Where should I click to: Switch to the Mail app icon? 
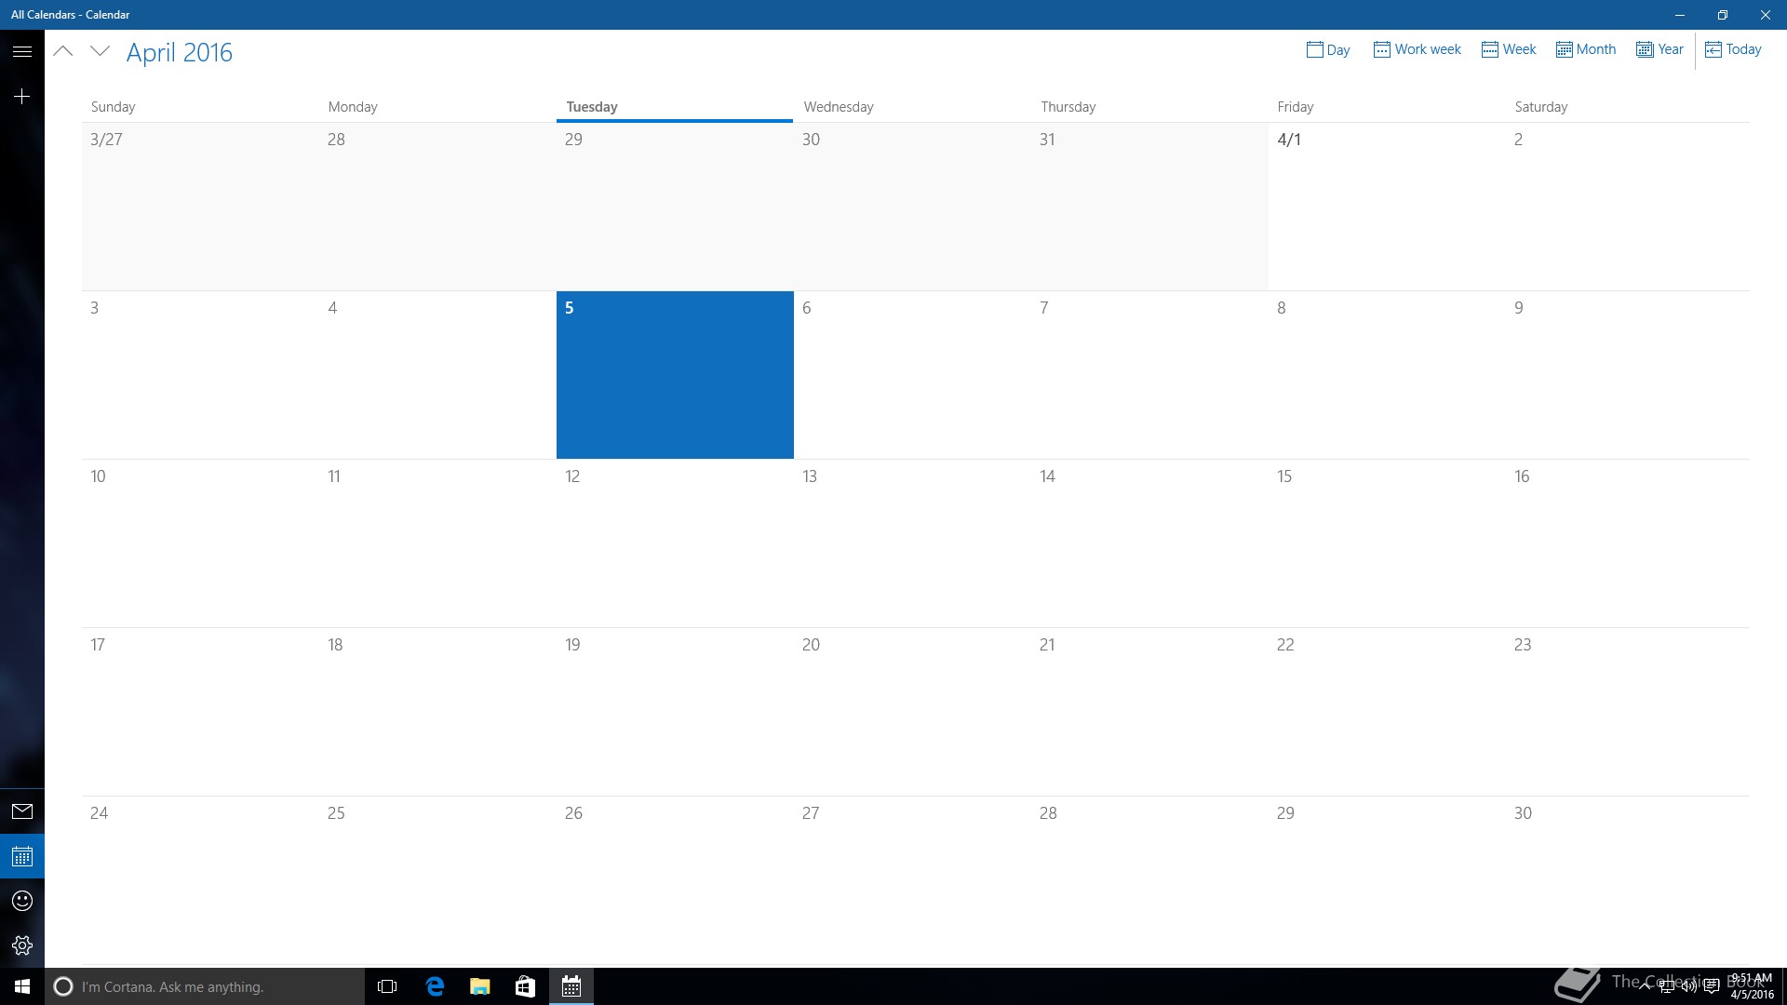tap(22, 811)
